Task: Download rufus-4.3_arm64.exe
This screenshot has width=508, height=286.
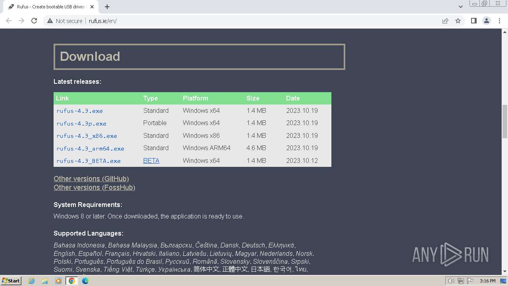Action: tap(90, 149)
